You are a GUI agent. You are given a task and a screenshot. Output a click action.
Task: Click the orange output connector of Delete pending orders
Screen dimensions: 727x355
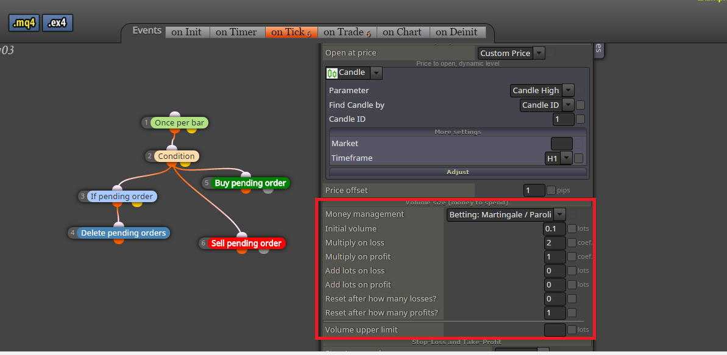click(x=119, y=241)
